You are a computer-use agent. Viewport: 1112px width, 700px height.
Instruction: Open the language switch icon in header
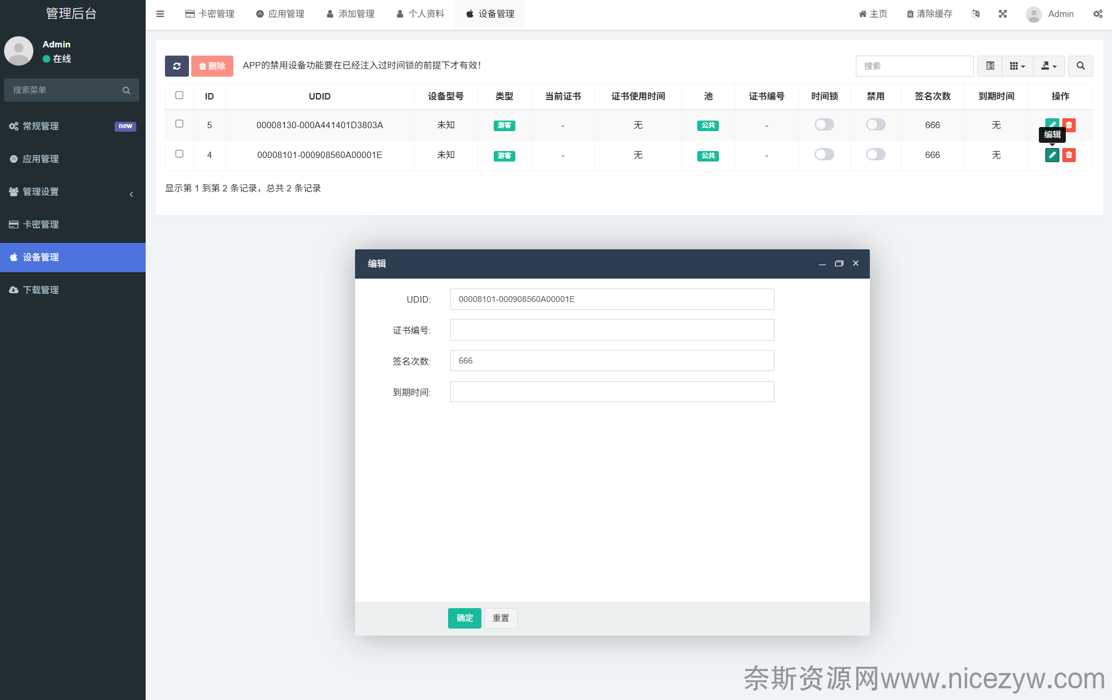click(975, 14)
